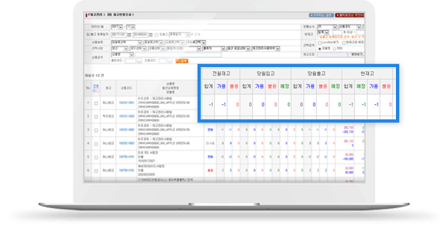Expand the first product category dropdown
The image size is (448, 250).
point(126,43)
